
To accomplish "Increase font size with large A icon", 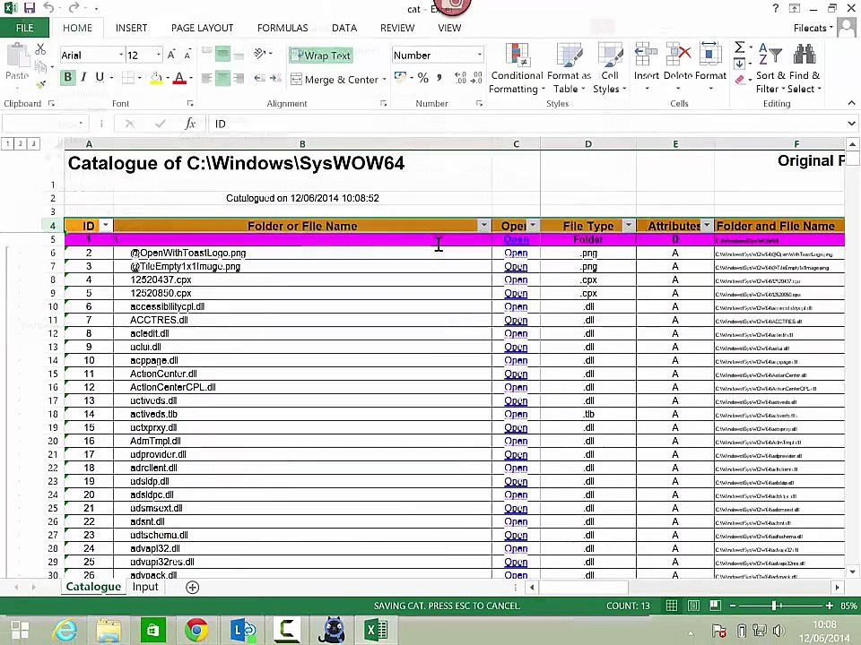I will point(171,55).
